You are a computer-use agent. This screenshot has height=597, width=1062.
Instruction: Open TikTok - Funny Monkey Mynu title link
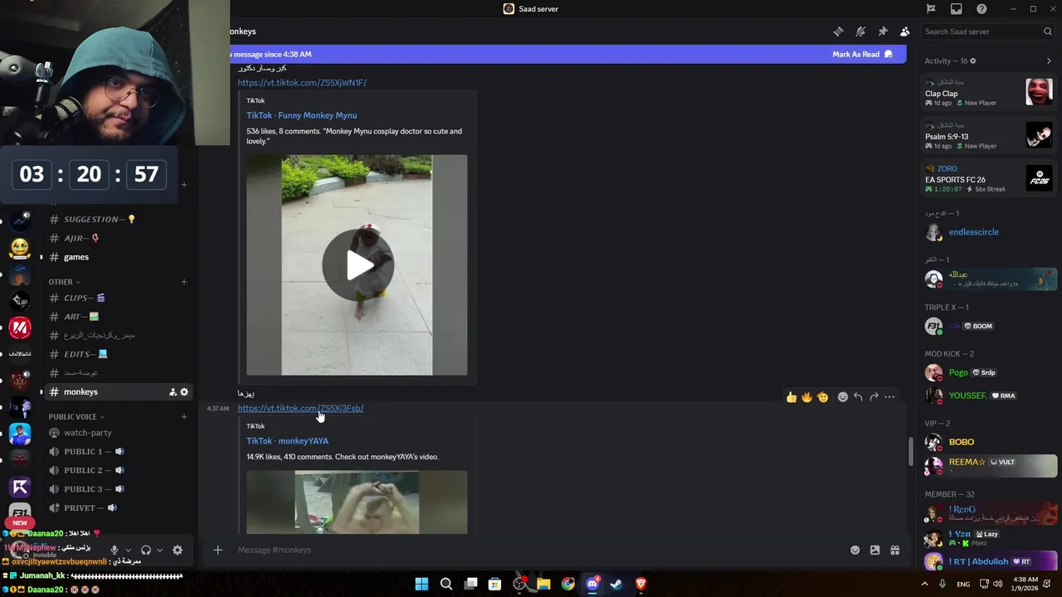(x=301, y=115)
